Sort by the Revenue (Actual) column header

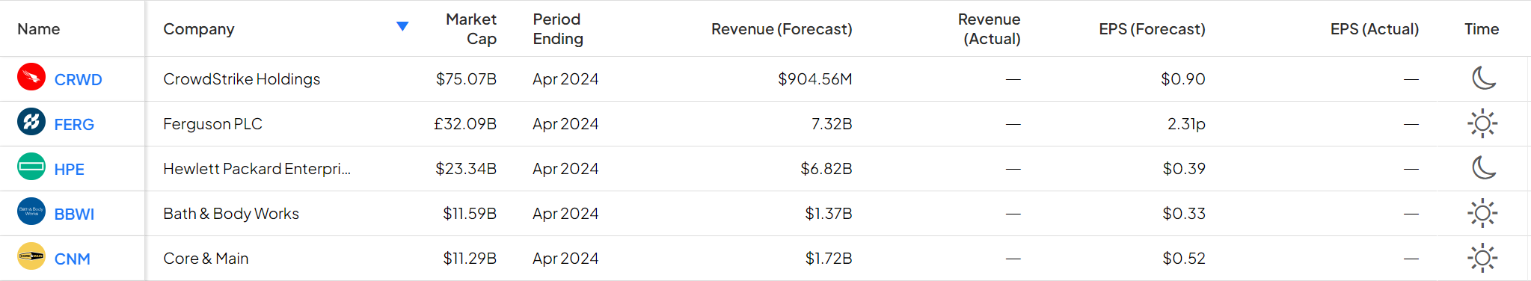point(989,28)
